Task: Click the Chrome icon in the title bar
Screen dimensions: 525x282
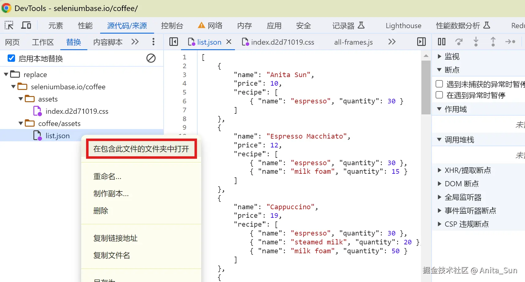Action: tap(6, 8)
